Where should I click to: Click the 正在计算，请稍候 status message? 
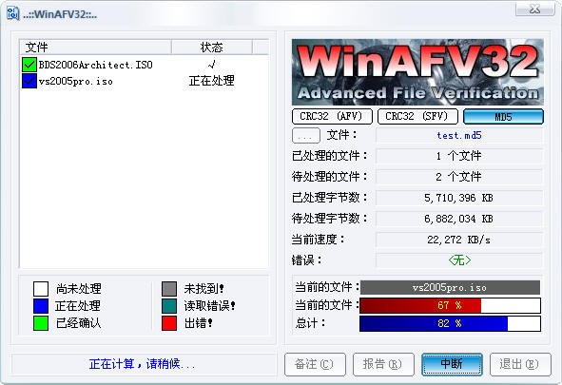coord(142,364)
